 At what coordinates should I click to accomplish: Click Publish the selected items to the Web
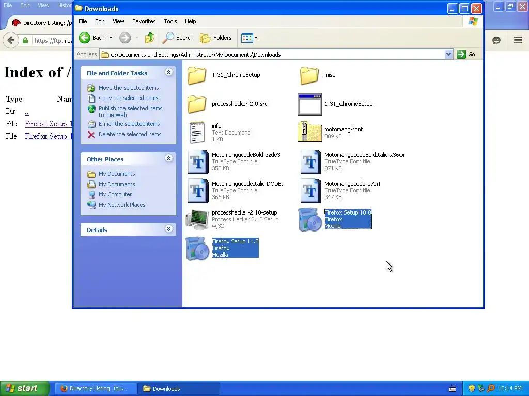click(131, 111)
